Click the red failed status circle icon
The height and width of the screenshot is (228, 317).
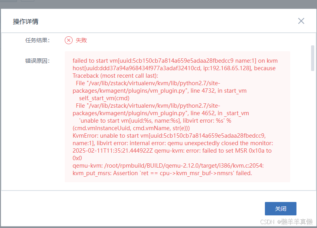(69, 40)
